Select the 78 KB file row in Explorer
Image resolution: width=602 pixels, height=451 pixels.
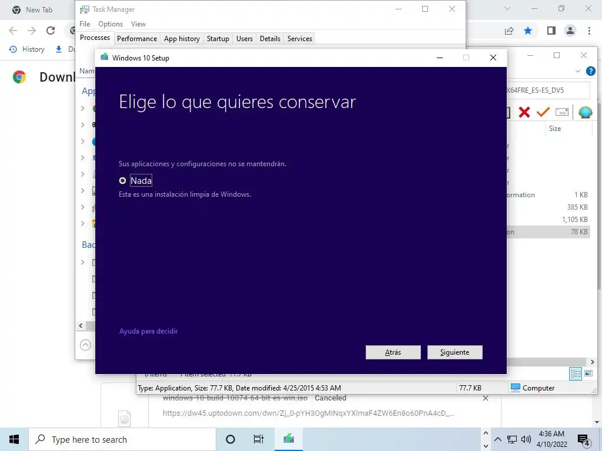(548, 231)
